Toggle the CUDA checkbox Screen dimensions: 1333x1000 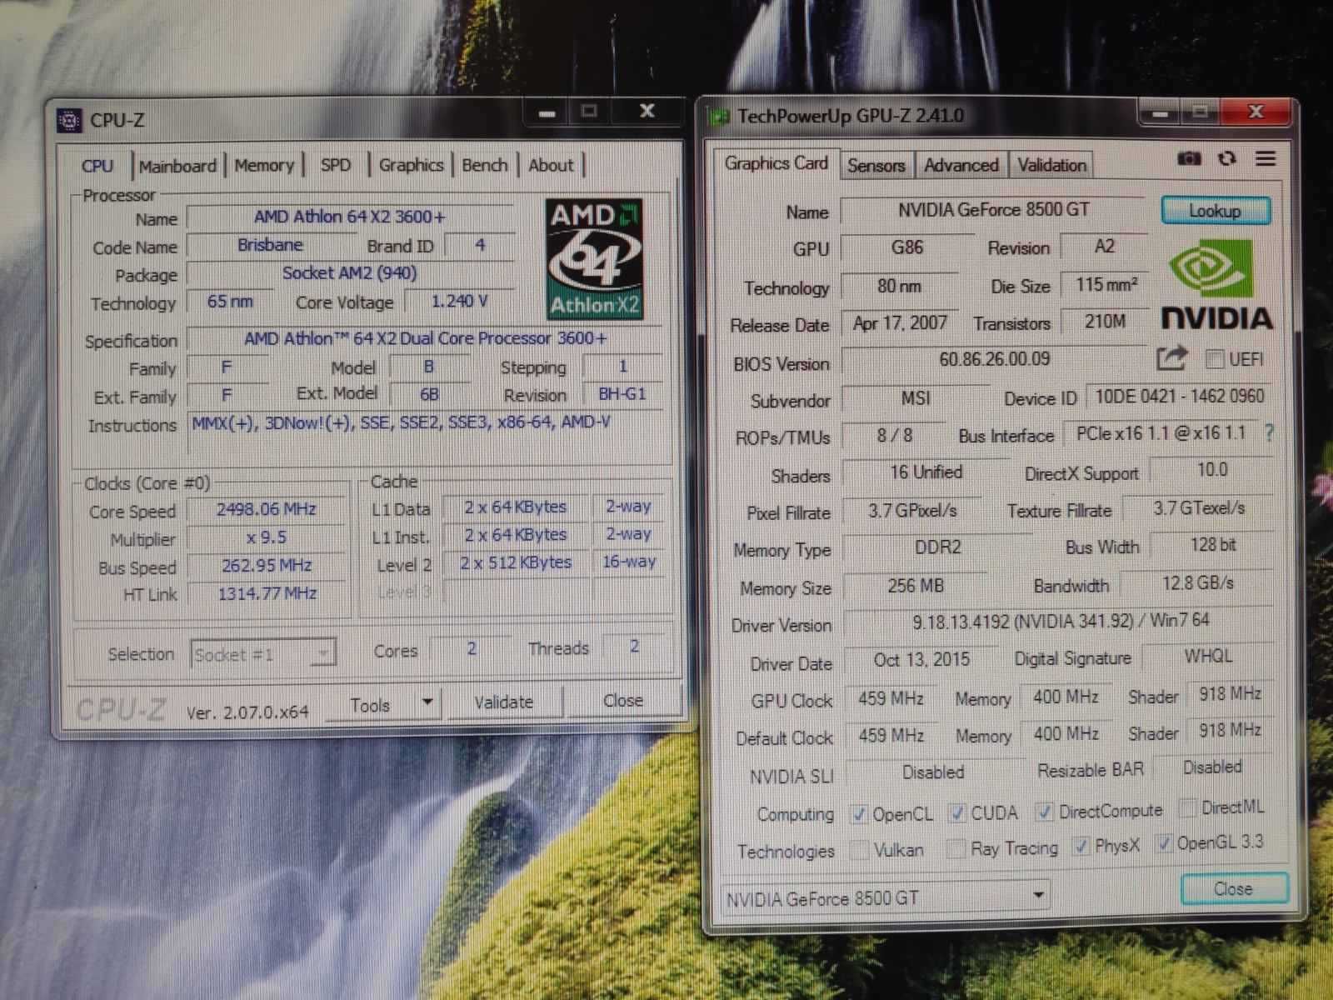(957, 812)
